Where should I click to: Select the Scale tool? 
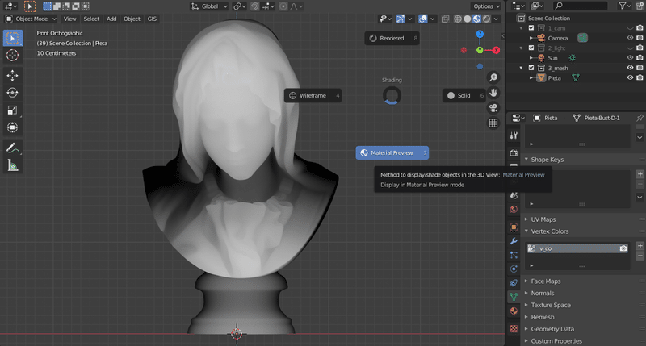pyautogui.click(x=13, y=110)
